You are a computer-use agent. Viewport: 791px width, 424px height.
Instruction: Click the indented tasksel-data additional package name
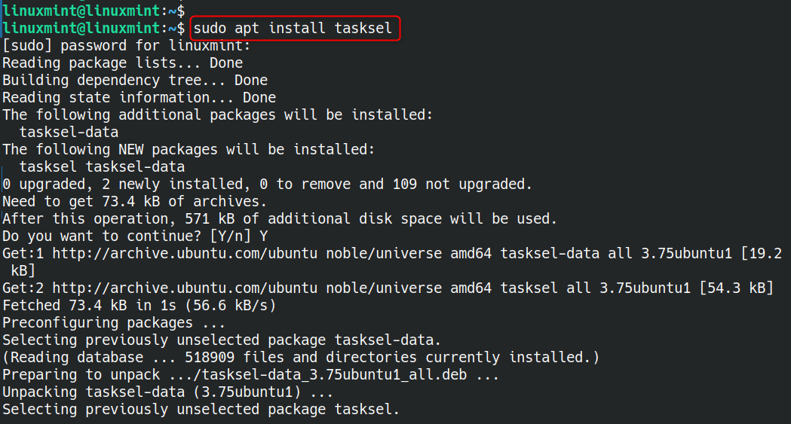69,133
